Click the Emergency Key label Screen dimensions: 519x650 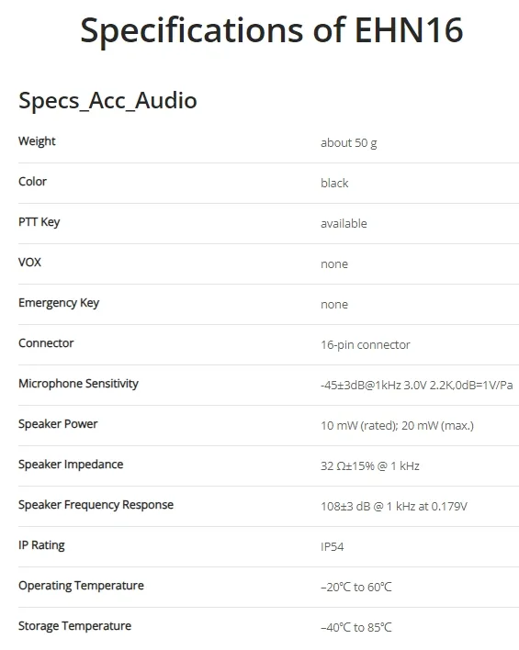[59, 303]
